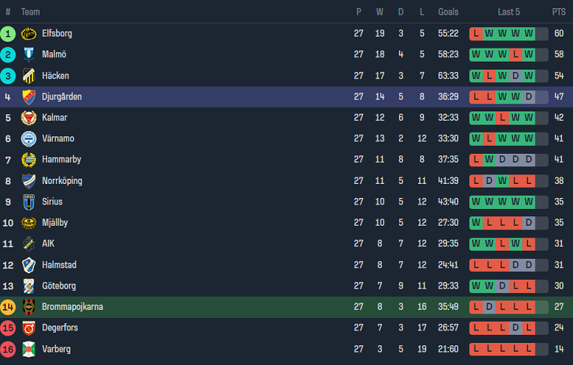Click the Varberg club crest icon

point(29,350)
